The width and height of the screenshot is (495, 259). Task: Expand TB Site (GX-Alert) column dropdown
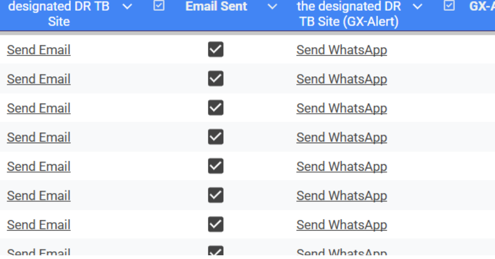(x=417, y=7)
